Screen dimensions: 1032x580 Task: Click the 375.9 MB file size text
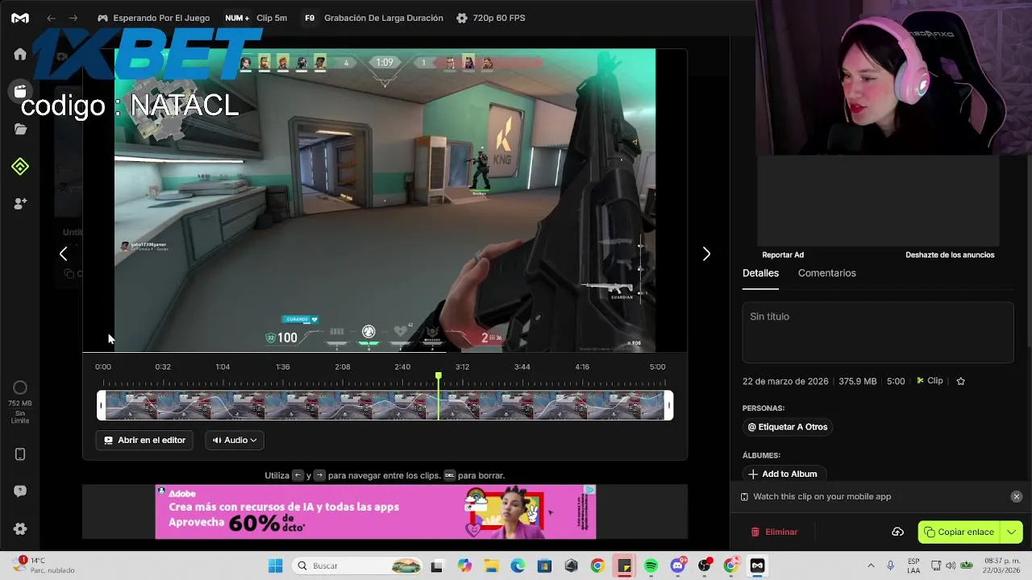tap(857, 381)
